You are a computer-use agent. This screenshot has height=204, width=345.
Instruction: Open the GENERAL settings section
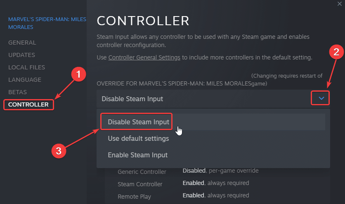tap(22, 43)
